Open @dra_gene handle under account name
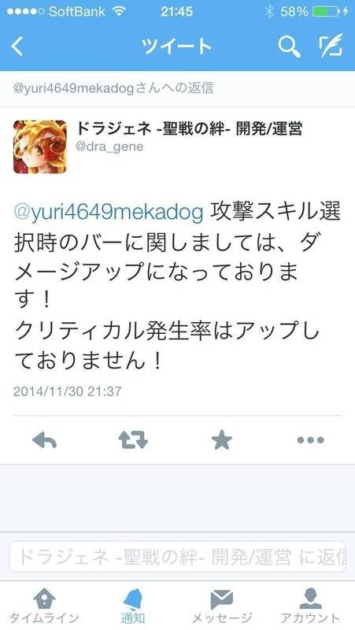The image size is (355, 630). point(109,146)
